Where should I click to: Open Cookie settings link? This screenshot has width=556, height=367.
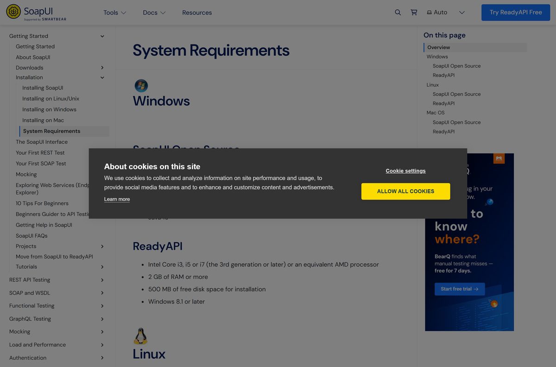tap(405, 171)
